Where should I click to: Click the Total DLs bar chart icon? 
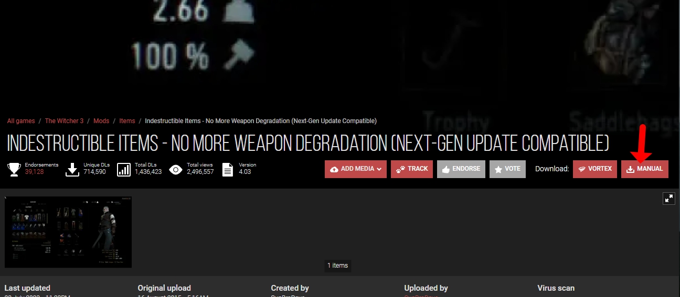coord(124,169)
